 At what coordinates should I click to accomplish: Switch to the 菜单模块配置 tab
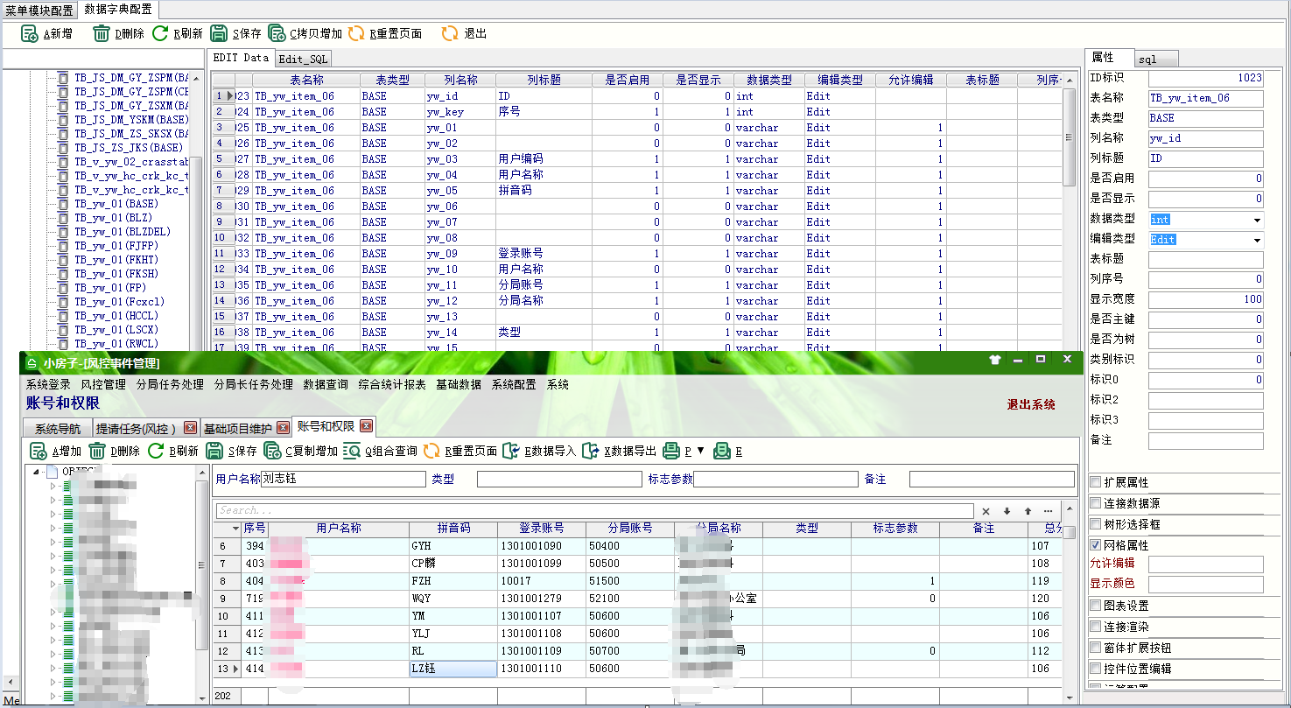(39, 10)
